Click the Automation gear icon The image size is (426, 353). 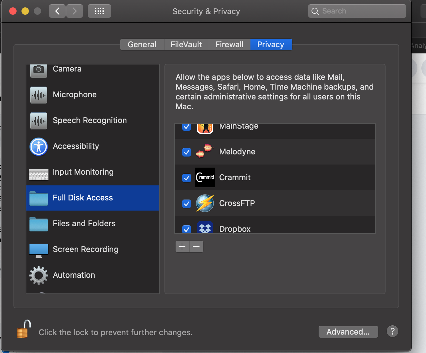[39, 275]
